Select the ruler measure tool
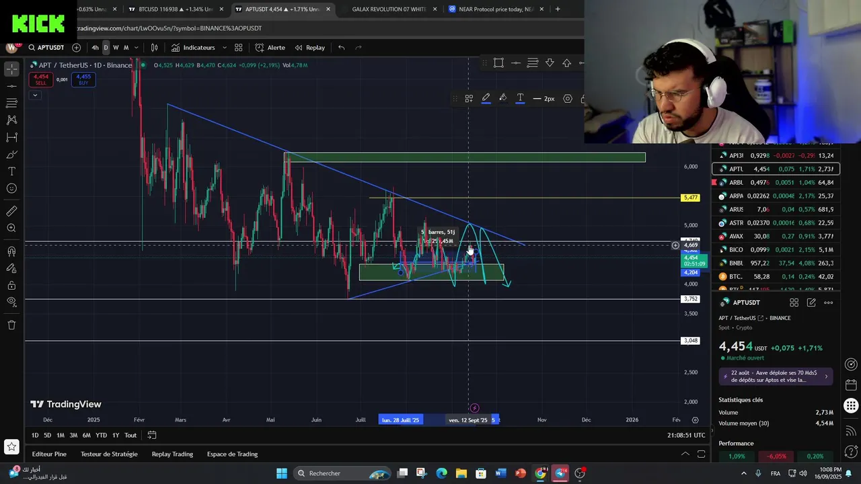This screenshot has height=484, width=861. point(11,211)
